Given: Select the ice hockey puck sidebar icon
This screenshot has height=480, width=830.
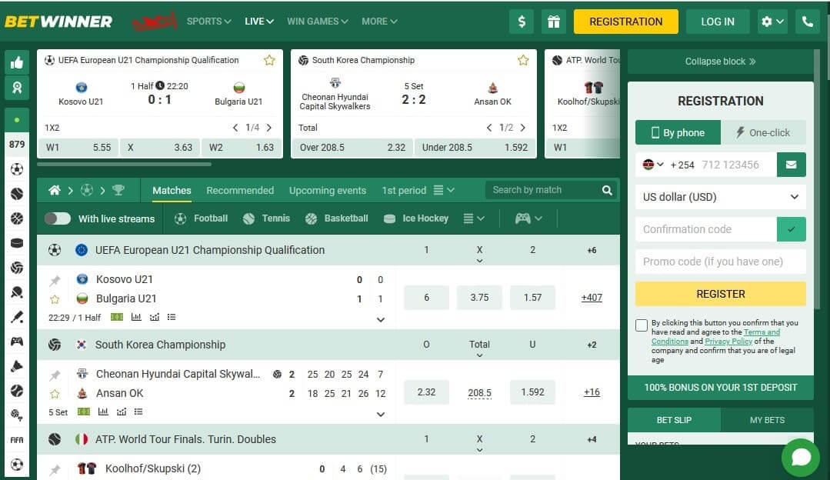Looking at the screenshot, I should [x=17, y=243].
